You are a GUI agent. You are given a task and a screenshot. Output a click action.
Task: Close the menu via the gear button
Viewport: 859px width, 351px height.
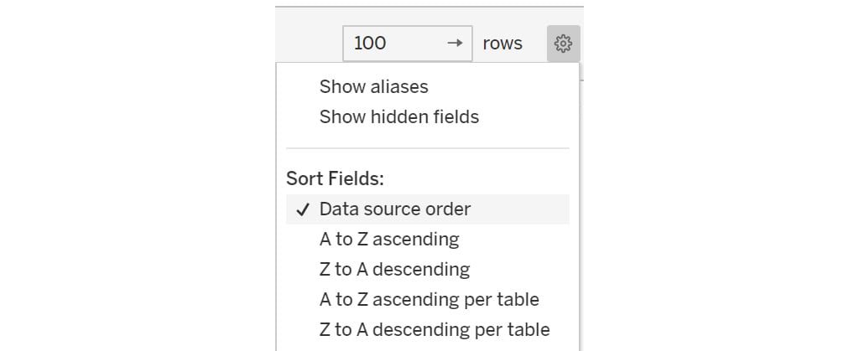coord(563,44)
